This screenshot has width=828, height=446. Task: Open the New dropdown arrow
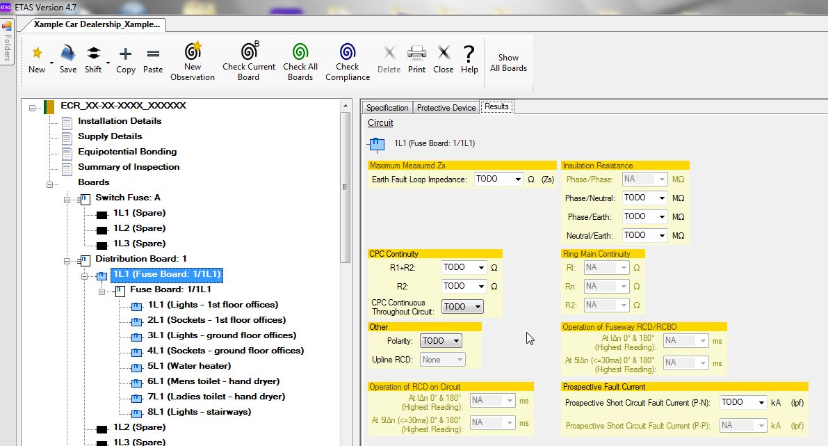[x=51, y=63]
